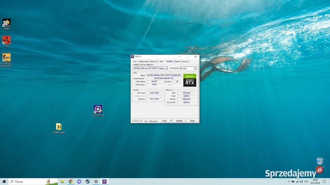Click the Windows Start button
330x185 pixels.
click(4, 182)
